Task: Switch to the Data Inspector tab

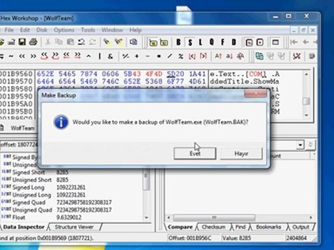Action: tap(24, 227)
